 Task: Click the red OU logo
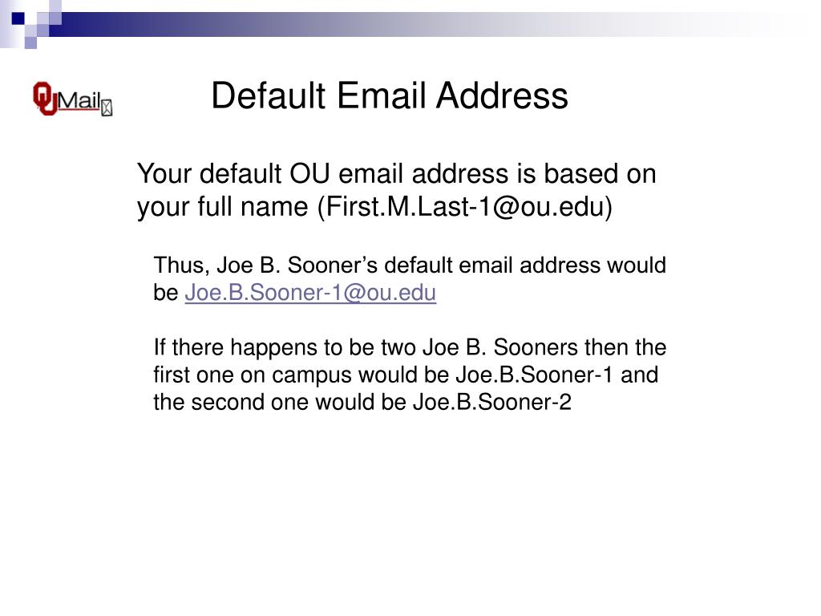45,98
